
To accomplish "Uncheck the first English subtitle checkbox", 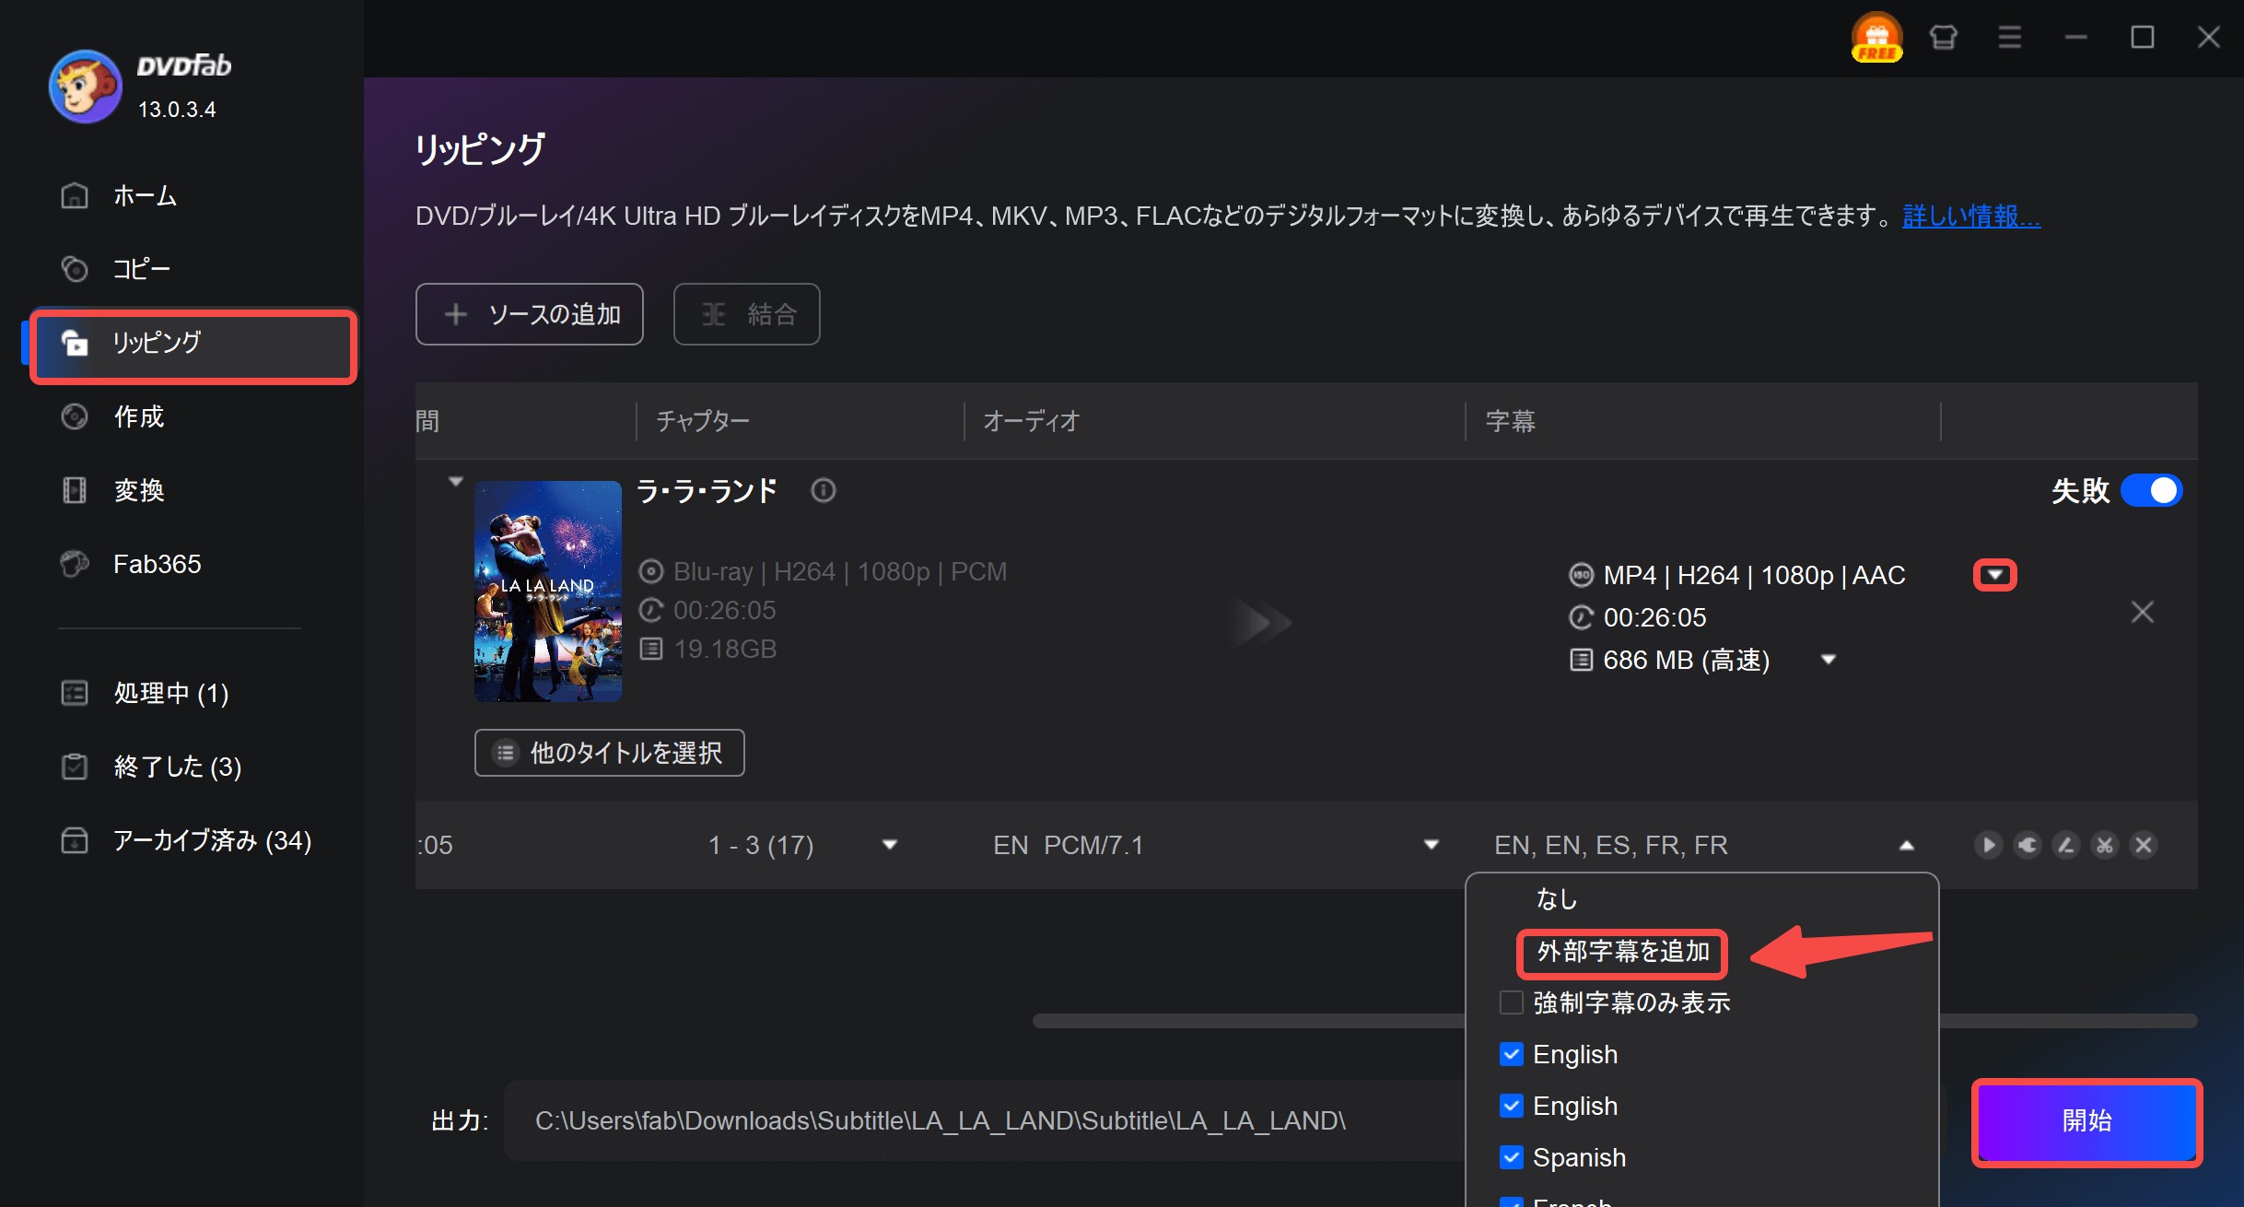I will click(x=1512, y=1054).
